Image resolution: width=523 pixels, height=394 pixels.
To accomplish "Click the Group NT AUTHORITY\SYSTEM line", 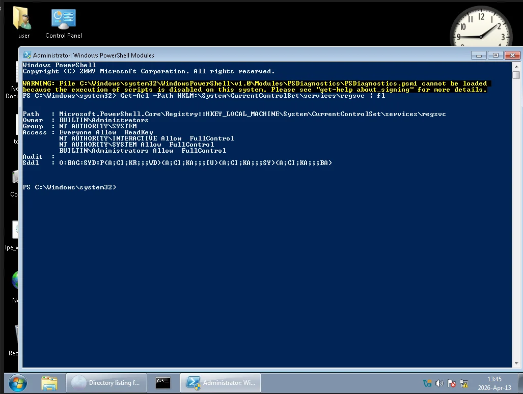I will point(80,126).
